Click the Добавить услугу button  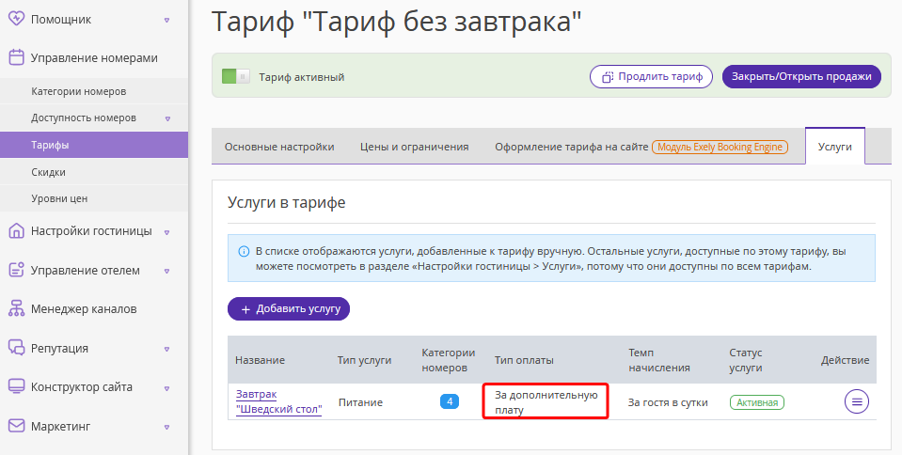click(289, 309)
